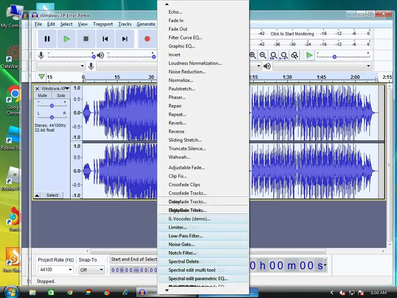Choose Reverb... effect
Viewport: 397px width, 298px height.
click(x=203, y=123)
